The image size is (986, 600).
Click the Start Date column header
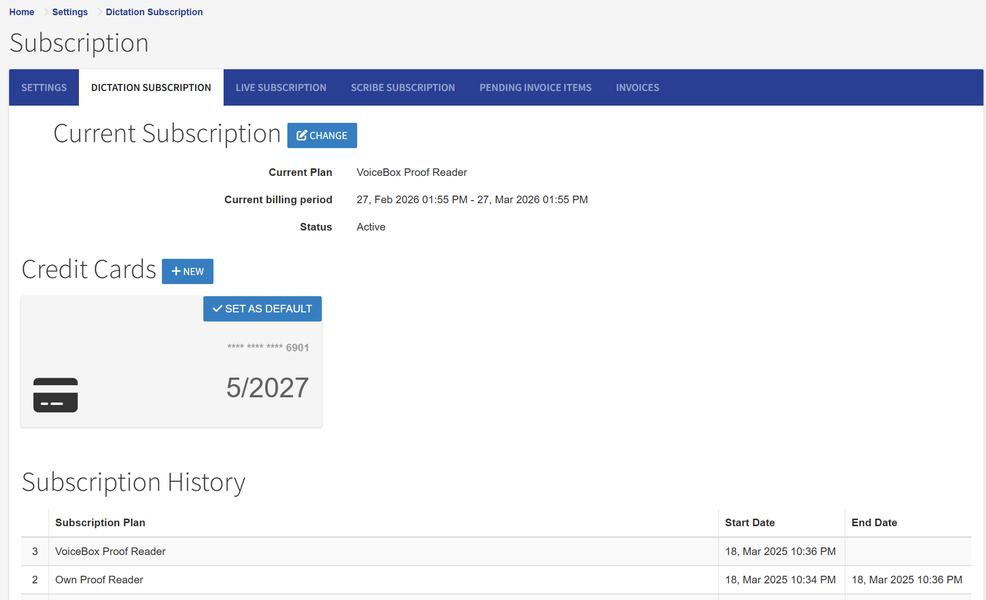tap(750, 523)
